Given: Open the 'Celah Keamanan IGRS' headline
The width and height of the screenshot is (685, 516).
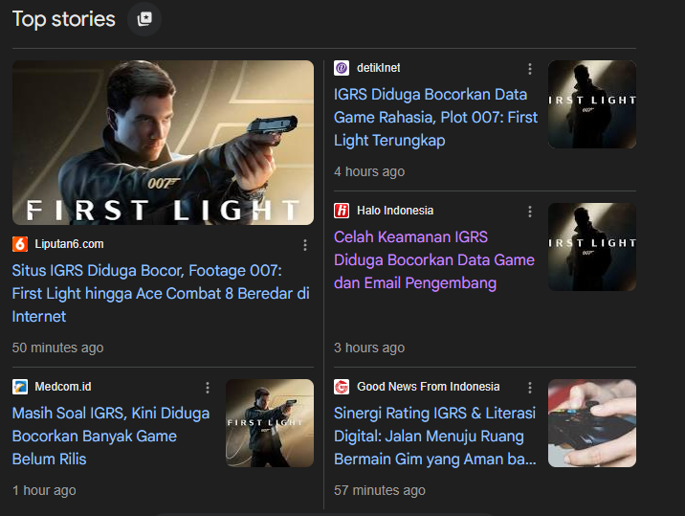Looking at the screenshot, I should 434,259.
